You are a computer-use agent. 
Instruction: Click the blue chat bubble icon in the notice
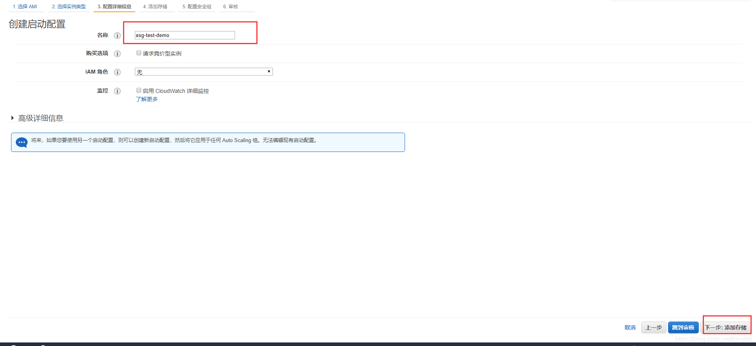pos(22,142)
